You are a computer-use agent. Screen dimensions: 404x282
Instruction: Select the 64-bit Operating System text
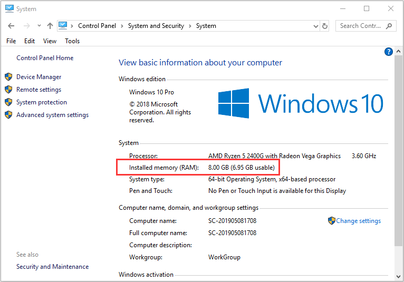[272, 179]
